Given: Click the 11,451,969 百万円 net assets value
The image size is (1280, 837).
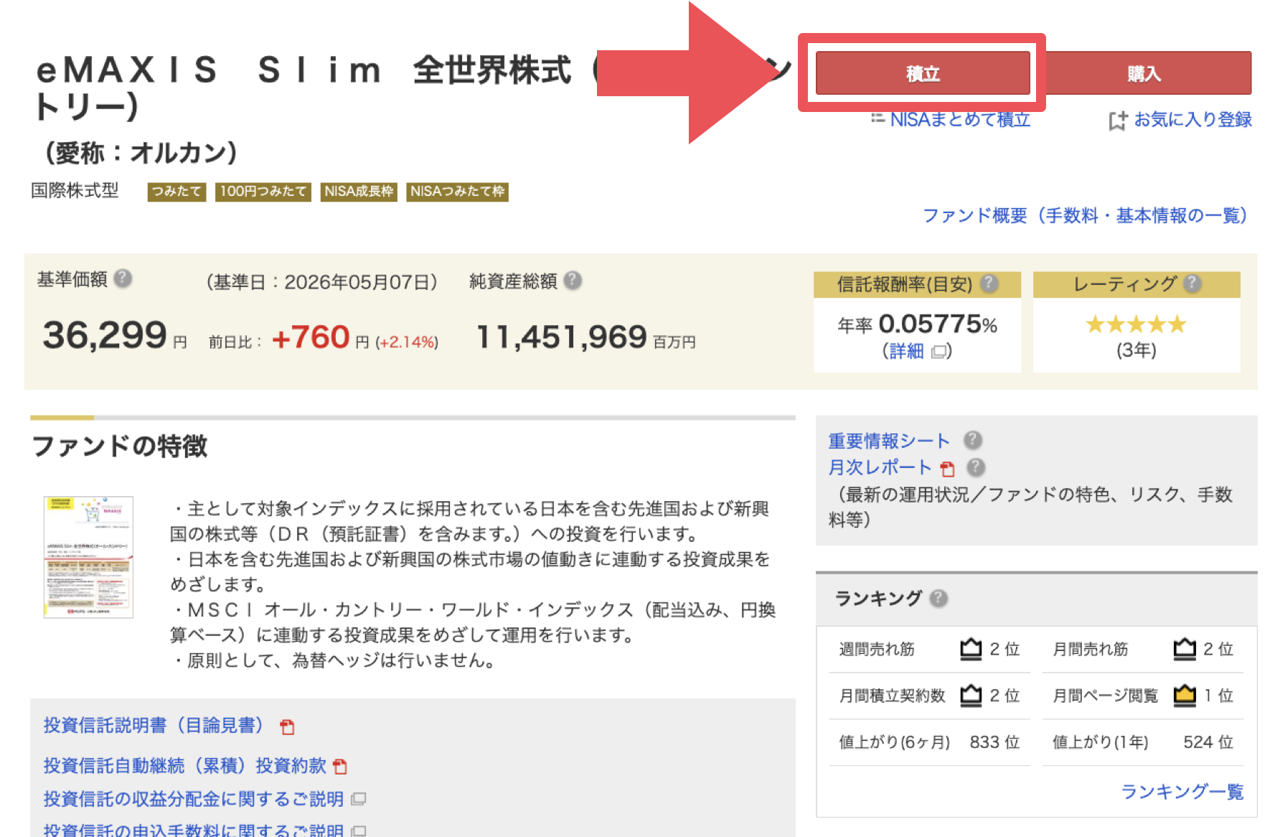Looking at the screenshot, I should (586, 337).
